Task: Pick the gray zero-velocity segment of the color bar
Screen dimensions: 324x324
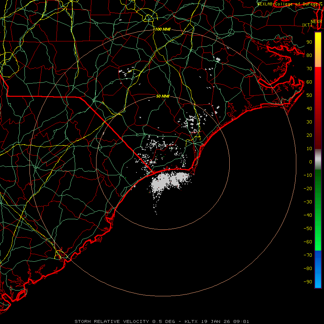Action: pyautogui.click(x=318, y=159)
